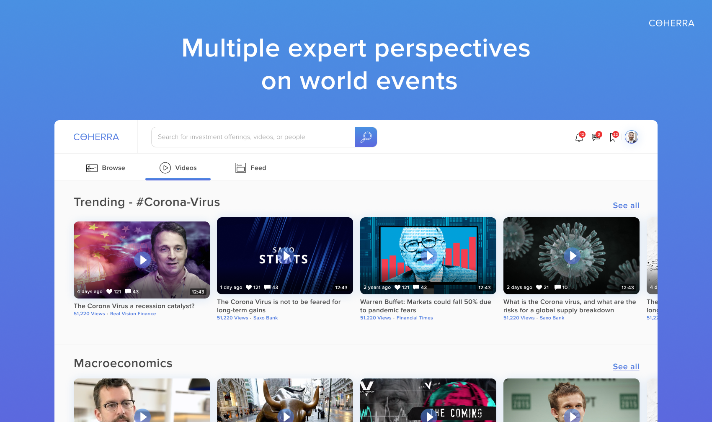Open the Saxo Strats video thumbnail
712x422 pixels.
click(285, 256)
